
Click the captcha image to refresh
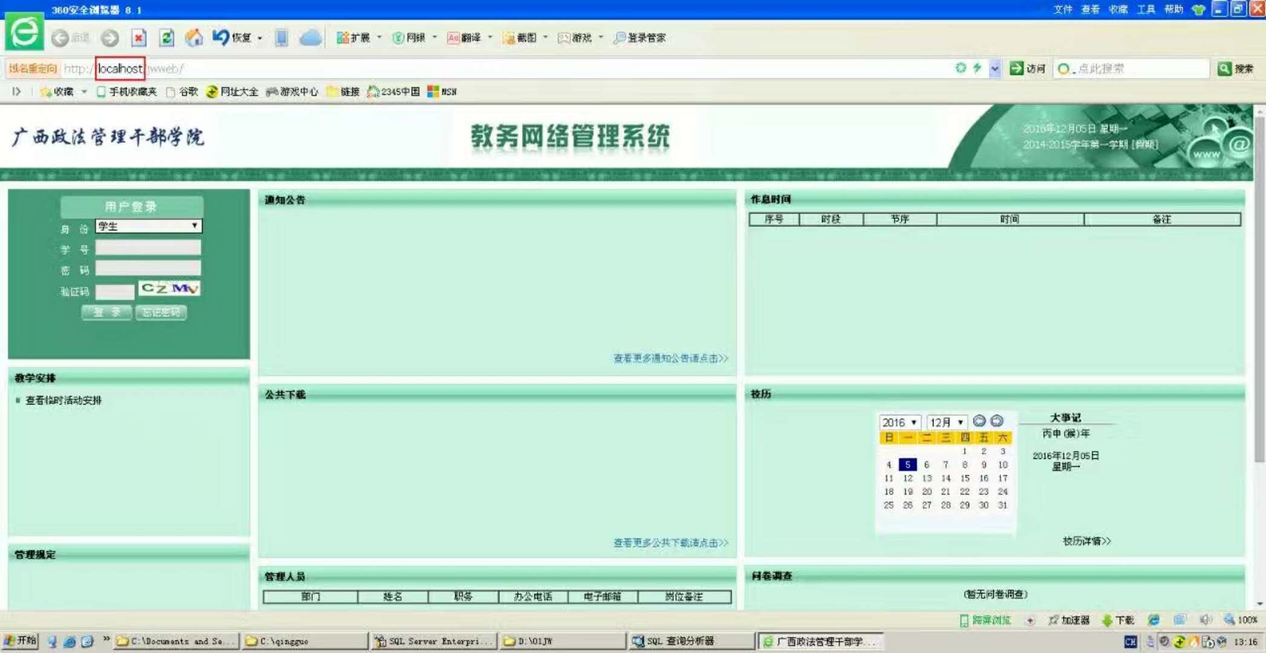[169, 289]
